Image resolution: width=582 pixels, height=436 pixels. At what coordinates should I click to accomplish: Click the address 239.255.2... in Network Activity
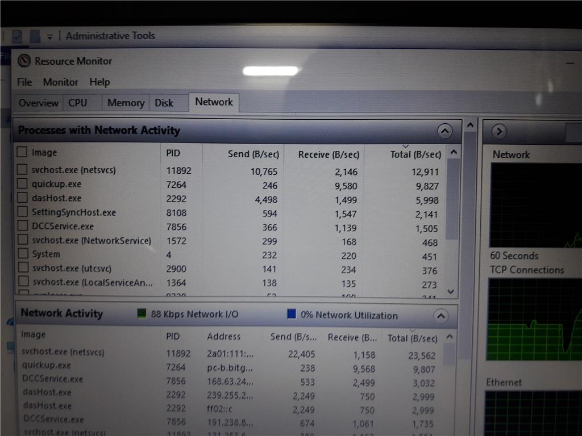coord(230,395)
